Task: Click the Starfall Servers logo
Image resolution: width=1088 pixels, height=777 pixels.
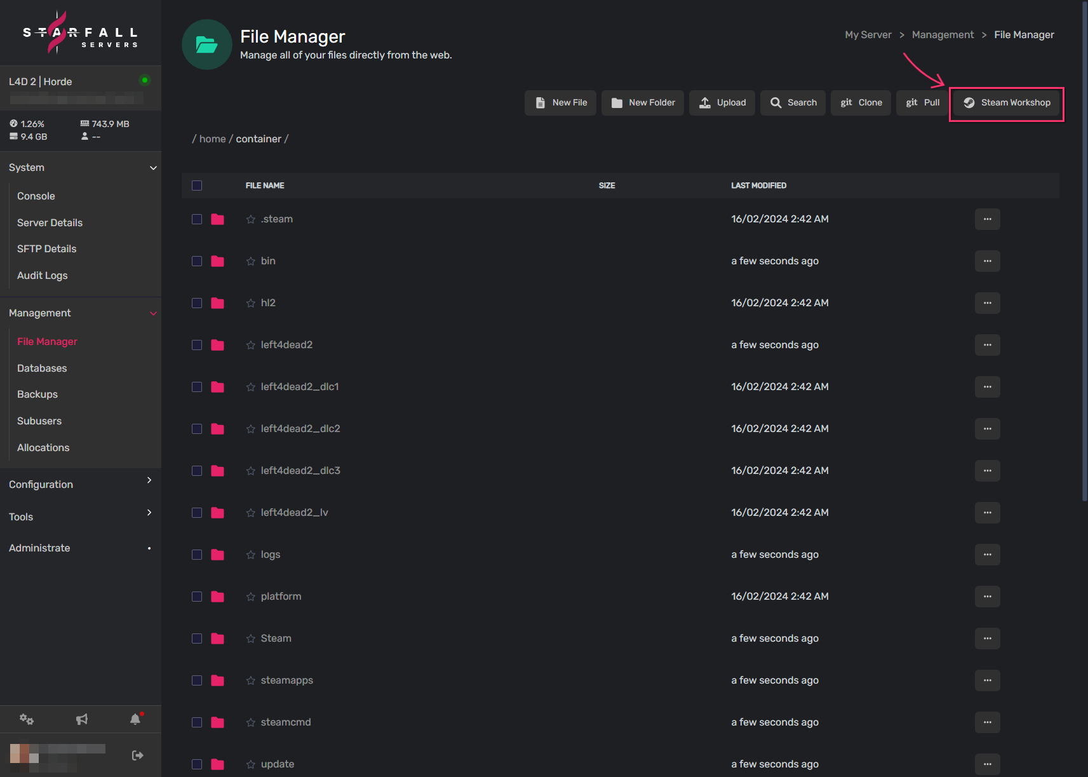Action: coord(80,32)
